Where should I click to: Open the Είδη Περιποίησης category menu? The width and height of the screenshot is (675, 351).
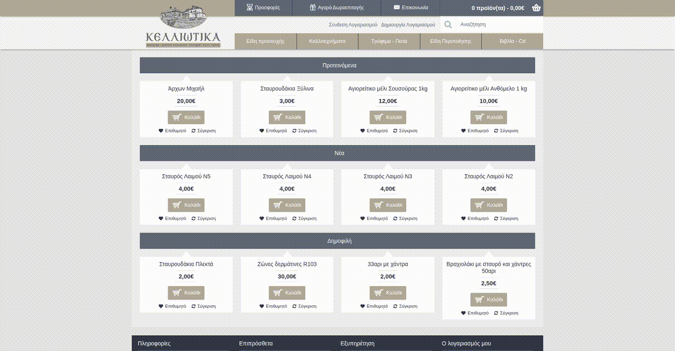click(450, 41)
